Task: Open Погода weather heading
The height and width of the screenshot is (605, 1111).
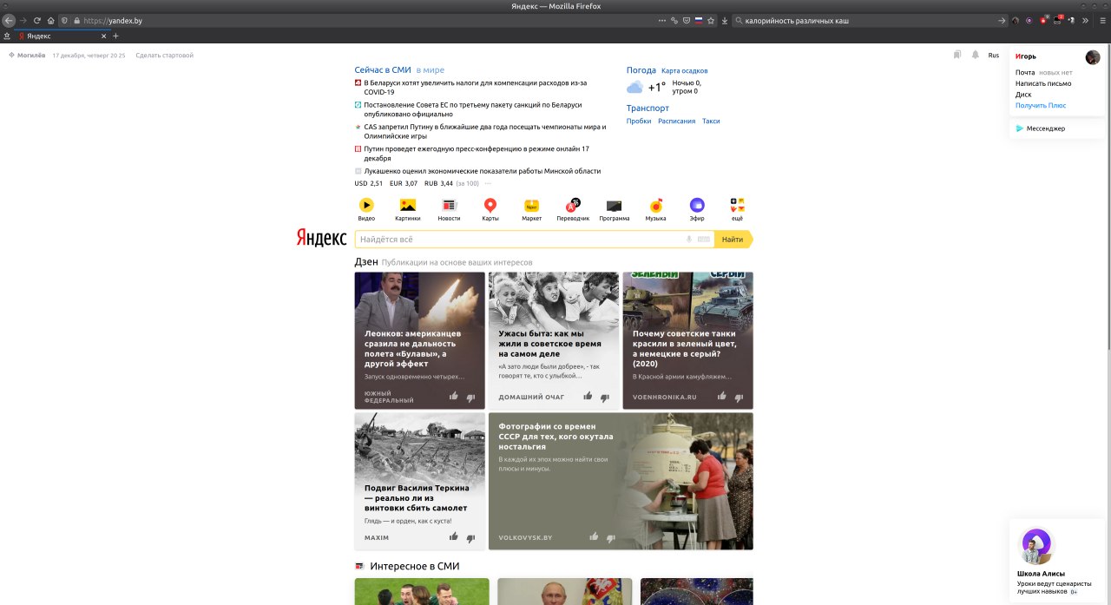Action: 641,70
